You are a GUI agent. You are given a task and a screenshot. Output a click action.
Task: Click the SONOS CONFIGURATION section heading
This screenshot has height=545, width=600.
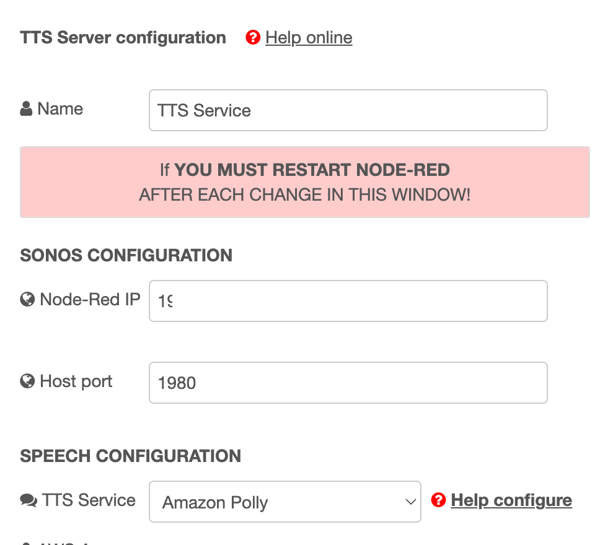[126, 255]
